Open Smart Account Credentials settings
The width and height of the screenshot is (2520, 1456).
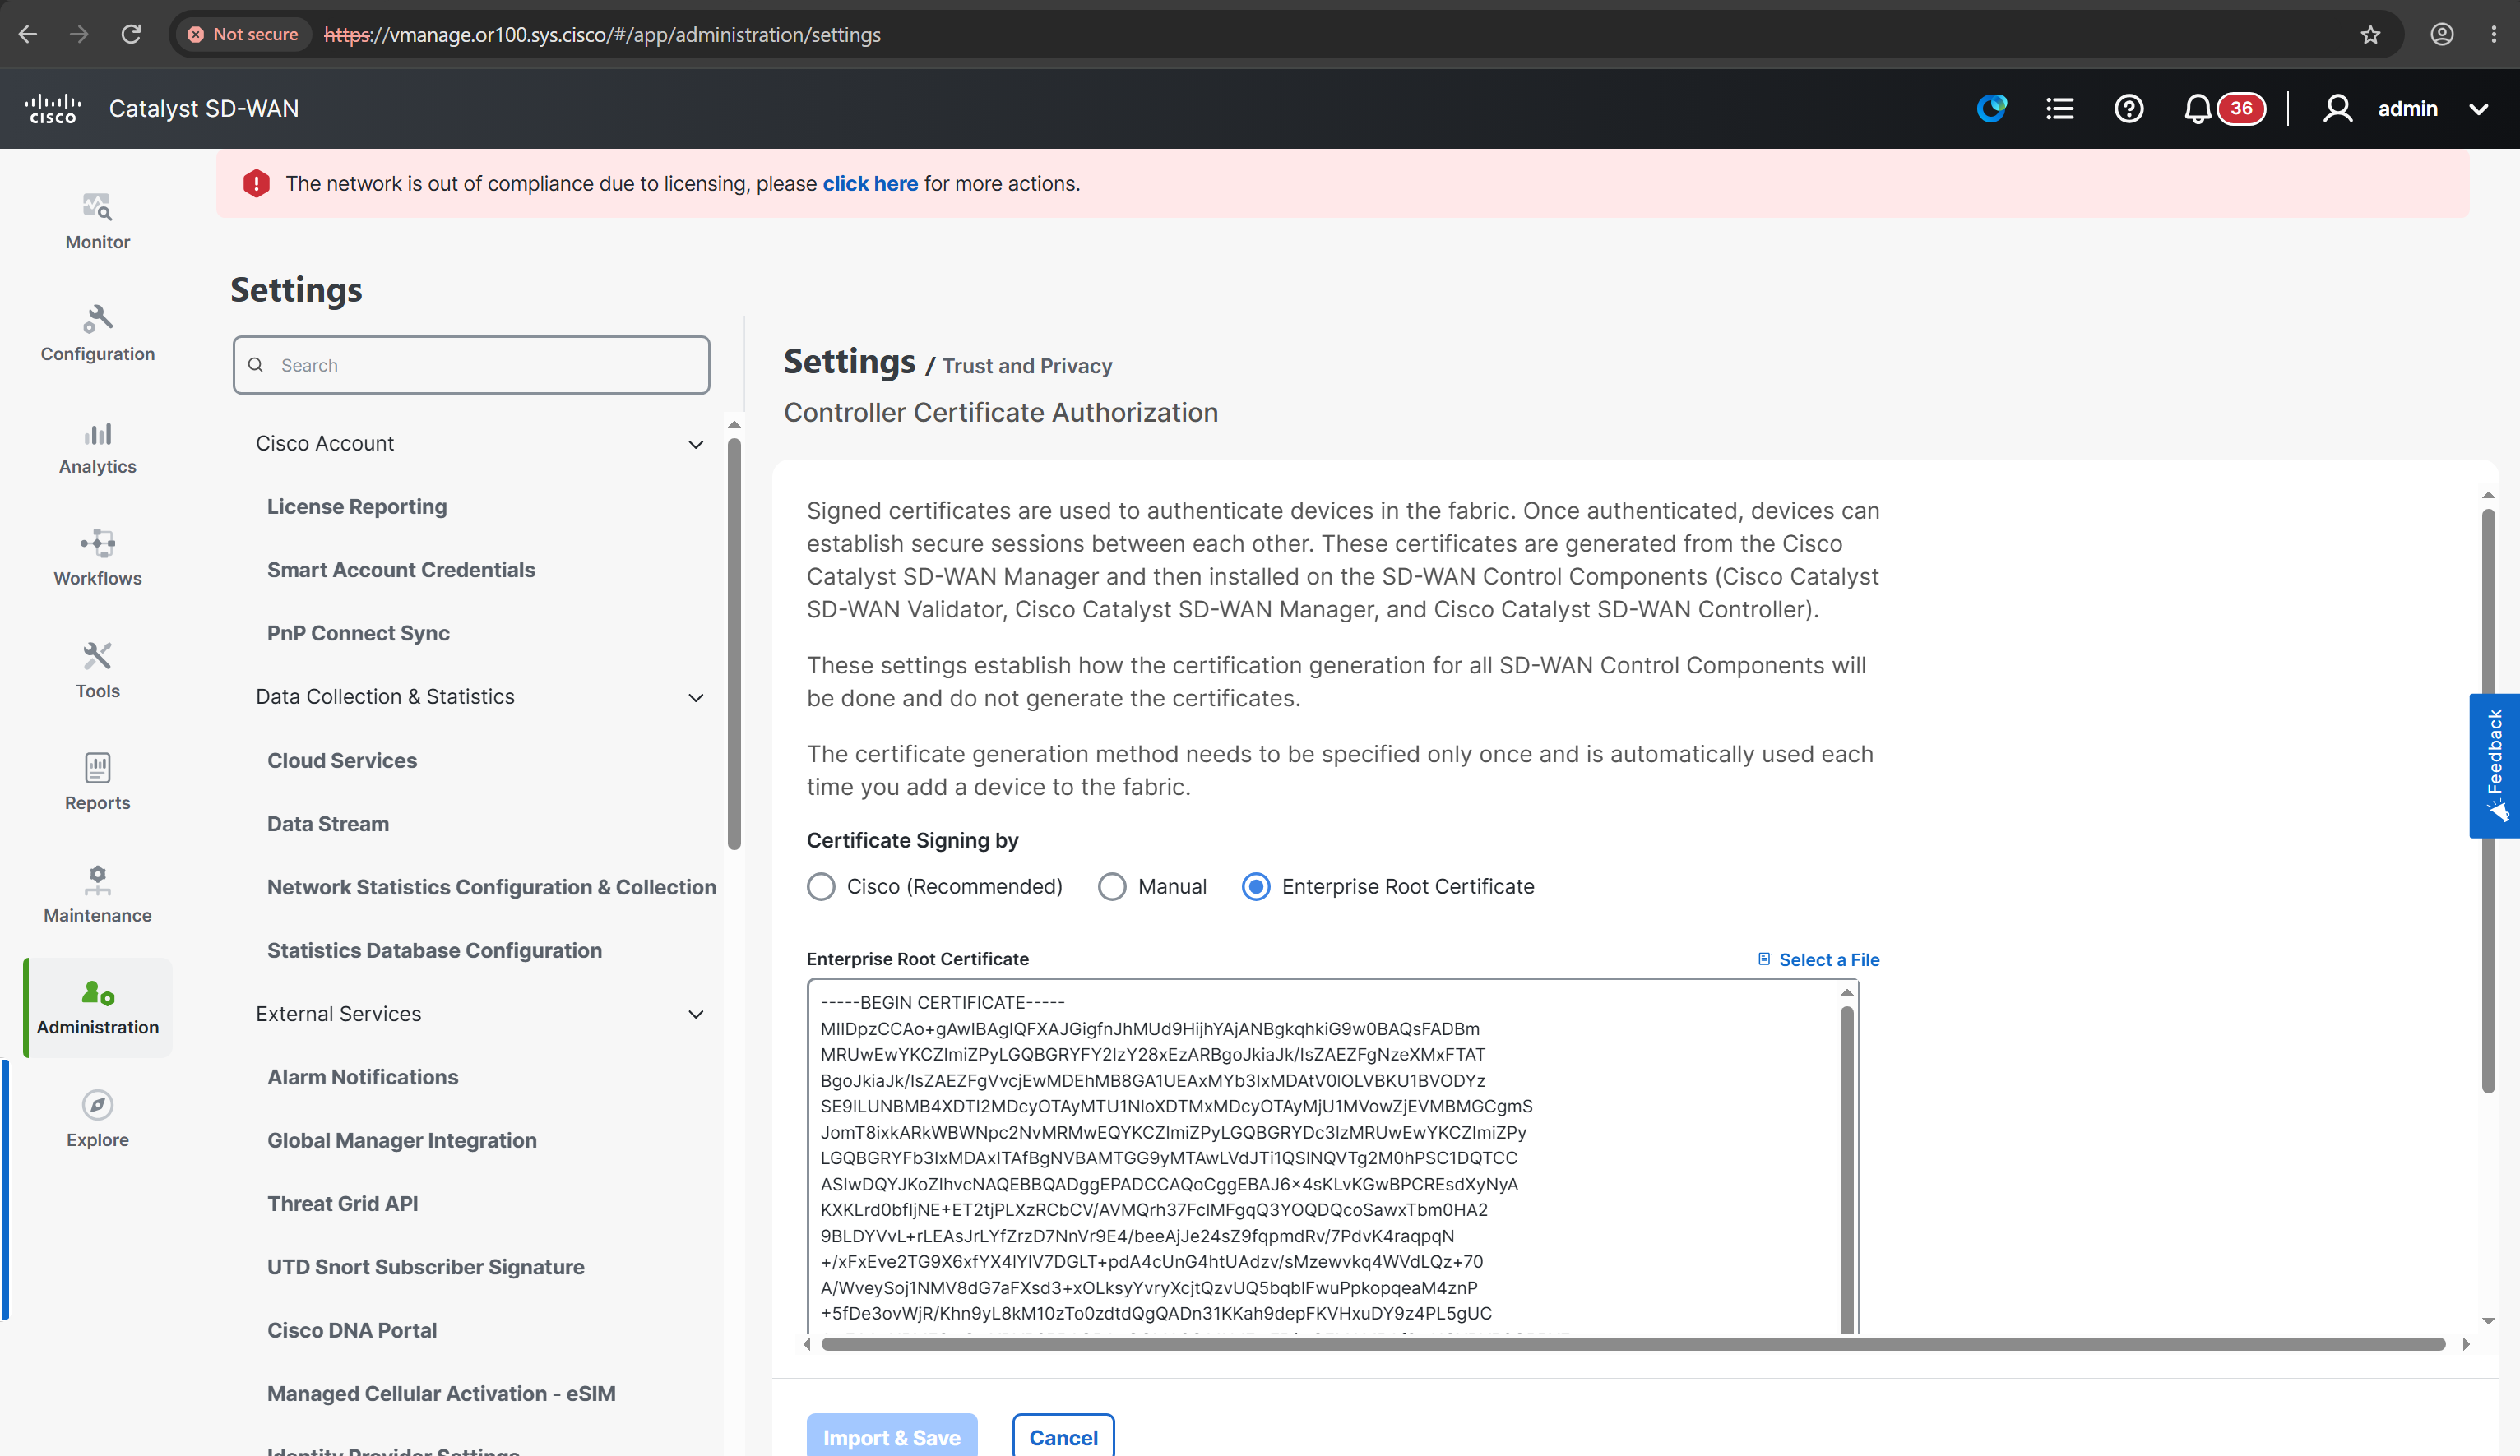click(401, 570)
